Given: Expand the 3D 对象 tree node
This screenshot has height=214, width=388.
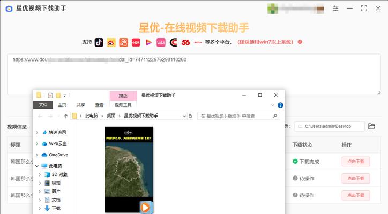Looking at the screenshot, I should point(40,174).
